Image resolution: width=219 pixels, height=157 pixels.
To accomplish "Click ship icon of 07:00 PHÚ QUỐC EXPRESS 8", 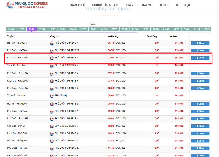I will (52, 58).
